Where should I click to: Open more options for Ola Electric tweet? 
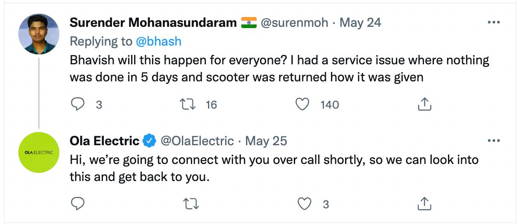pyautogui.click(x=493, y=141)
